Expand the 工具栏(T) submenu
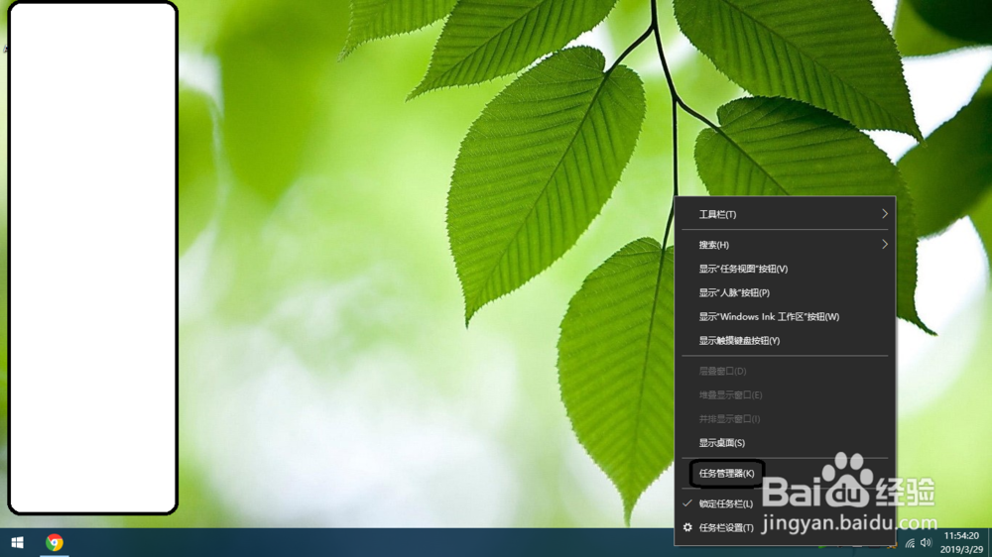Viewport: 992px width, 557px height. click(x=785, y=214)
